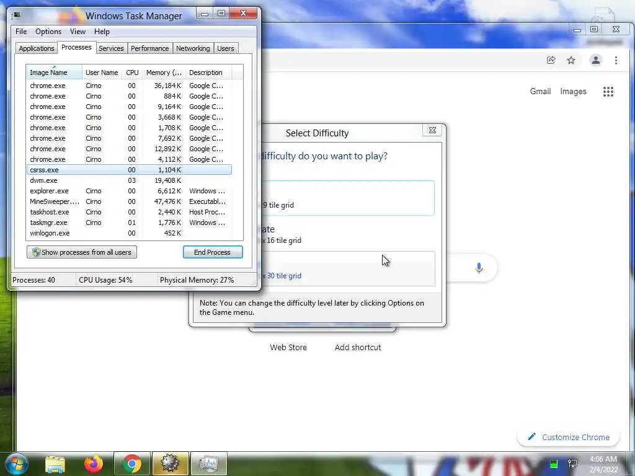635x476 pixels.
Task: Open the Options menu in Task Manager
Action: tap(48, 32)
